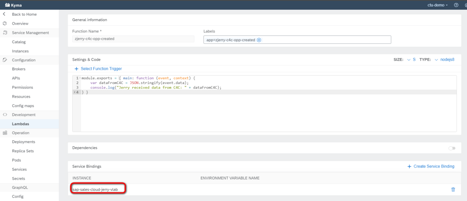This screenshot has height=201, width=467.
Task: Collapse code fold arrow on line 1
Action: (80, 78)
